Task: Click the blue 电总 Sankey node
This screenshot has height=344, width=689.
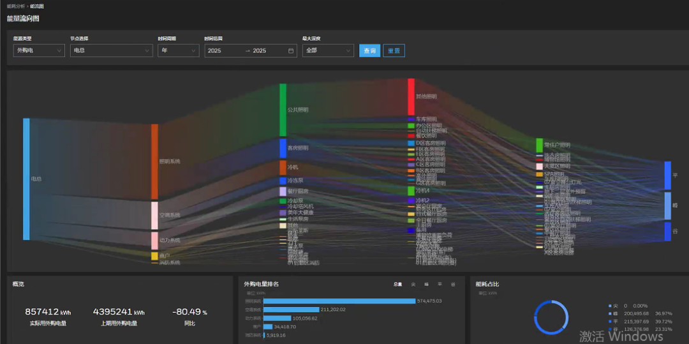Action: [26, 179]
